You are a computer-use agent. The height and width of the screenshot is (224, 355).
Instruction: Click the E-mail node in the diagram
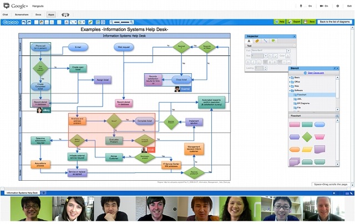[78, 47]
